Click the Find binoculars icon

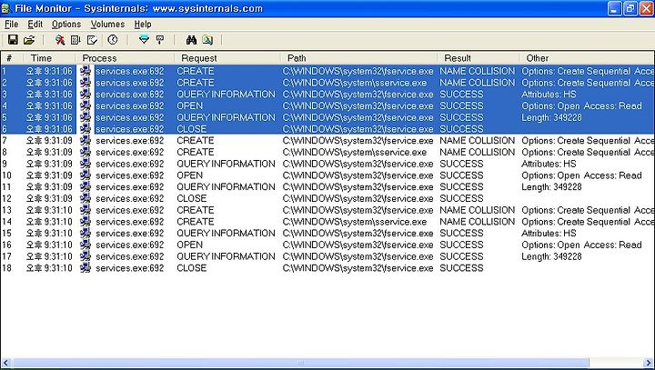191,40
